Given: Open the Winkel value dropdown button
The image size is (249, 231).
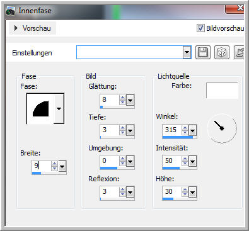Looking at the screenshot, I should [192, 131].
